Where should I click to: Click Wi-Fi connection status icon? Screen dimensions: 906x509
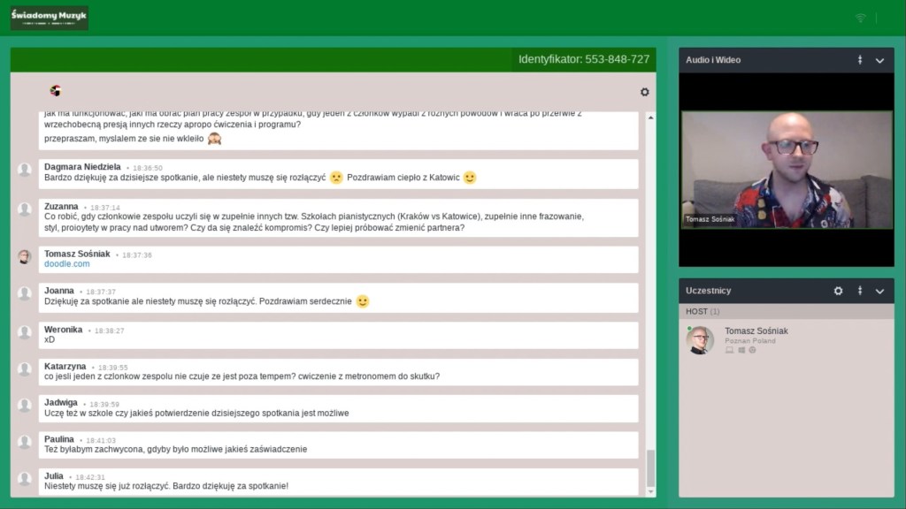click(860, 19)
